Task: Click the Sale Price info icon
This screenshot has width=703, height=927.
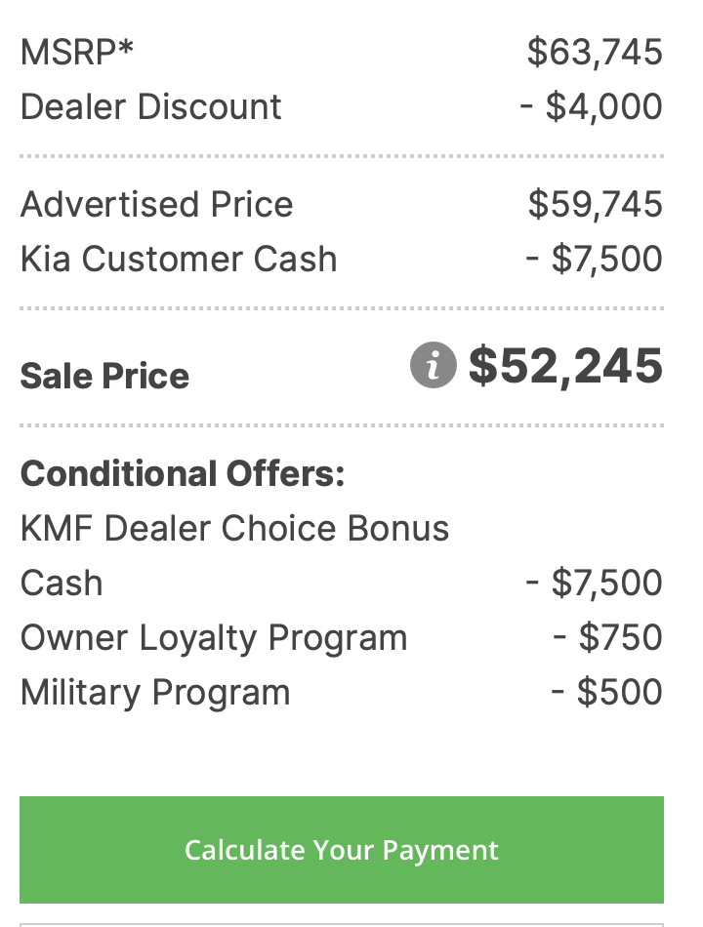Action: point(434,365)
